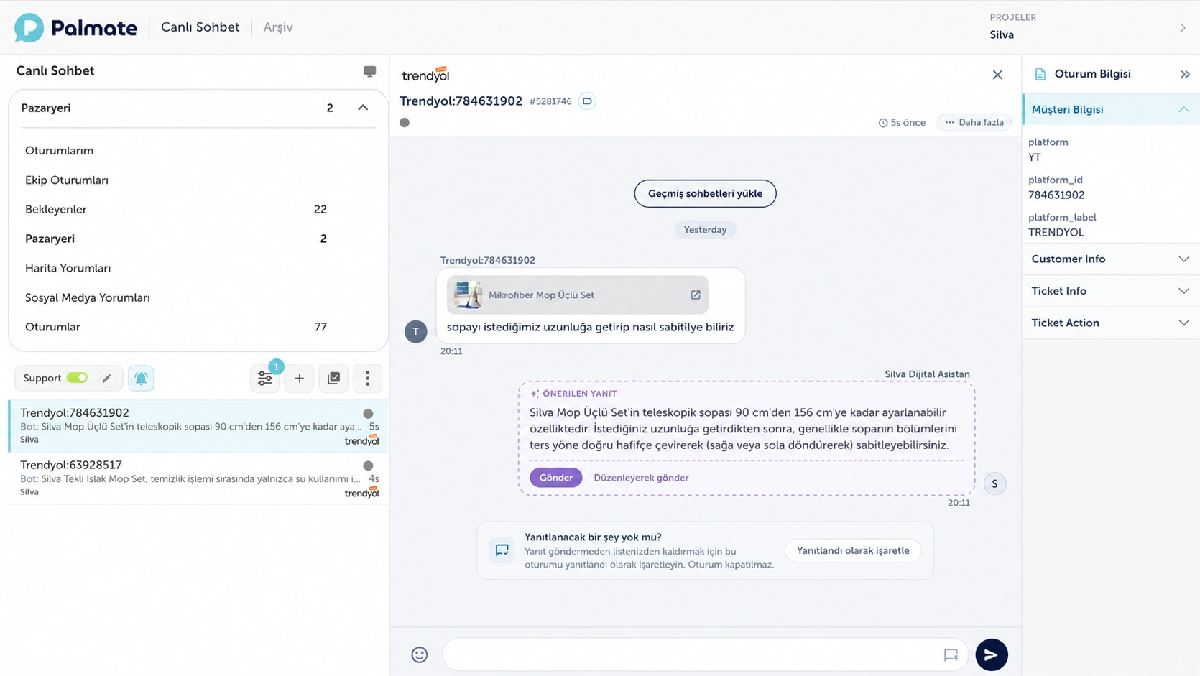Open the Projeler Silva project switcher
The height and width of the screenshot is (676, 1200).
tap(1088, 27)
